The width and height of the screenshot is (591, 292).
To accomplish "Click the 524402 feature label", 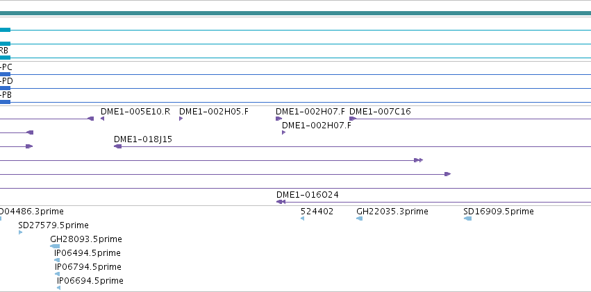I will click(317, 212).
